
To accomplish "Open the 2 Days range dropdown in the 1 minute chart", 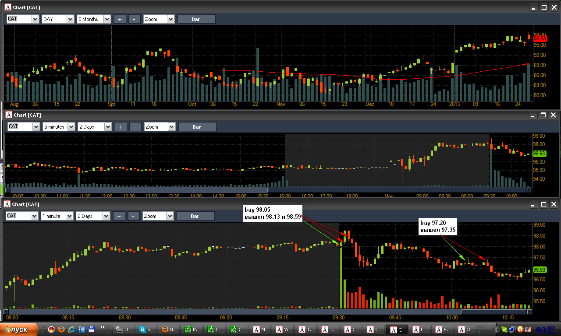I will pos(93,216).
